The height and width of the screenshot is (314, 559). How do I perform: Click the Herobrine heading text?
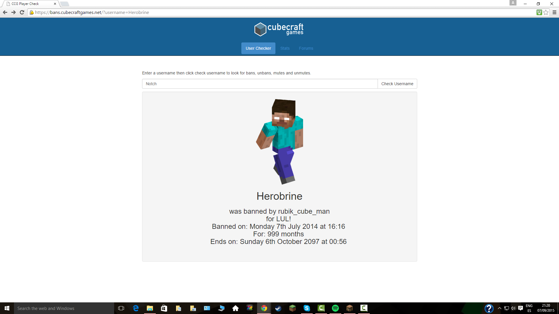pyautogui.click(x=279, y=196)
